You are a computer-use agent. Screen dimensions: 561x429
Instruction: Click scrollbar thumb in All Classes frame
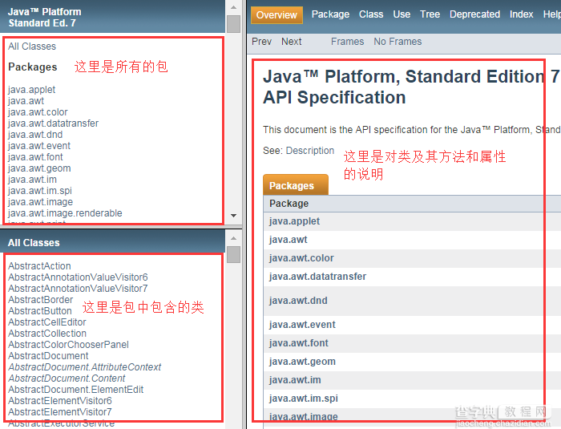point(234,255)
